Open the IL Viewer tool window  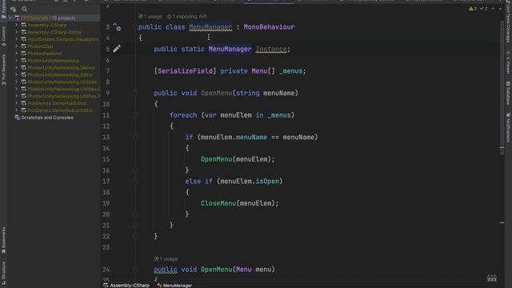point(508,62)
